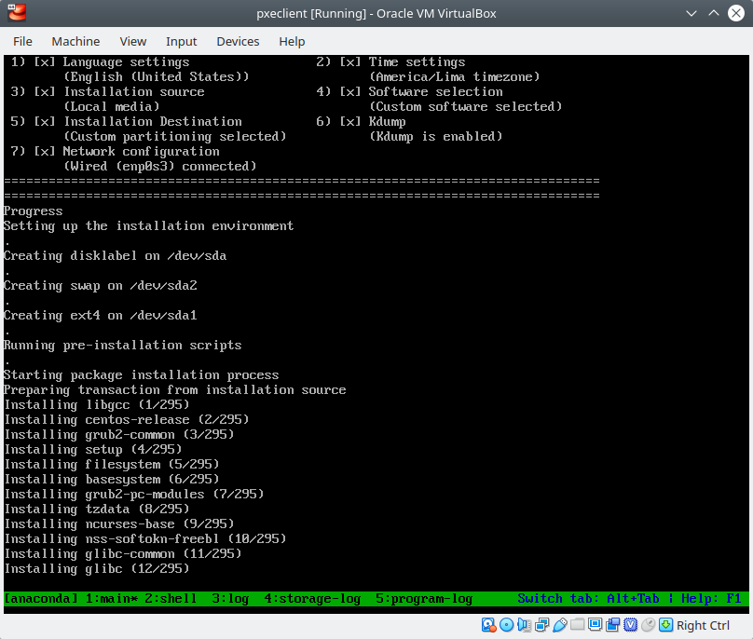Screen dimensions: 753x639
Task: Click 'Installing nss-softokn-freebl (10/295)' line
Action: (145, 538)
